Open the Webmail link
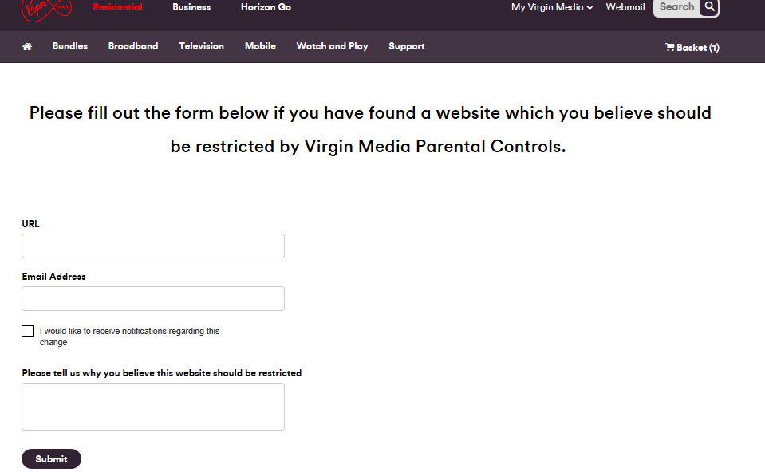This screenshot has width=765, height=472. (625, 7)
